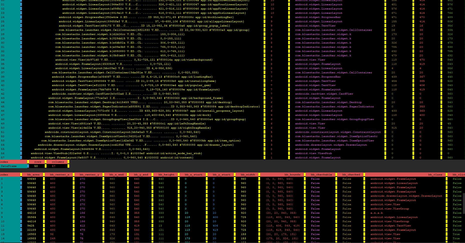Click the bounds cell "(118, 400, 843, 540)"
The image size is (465, 243).
point(283,217)
